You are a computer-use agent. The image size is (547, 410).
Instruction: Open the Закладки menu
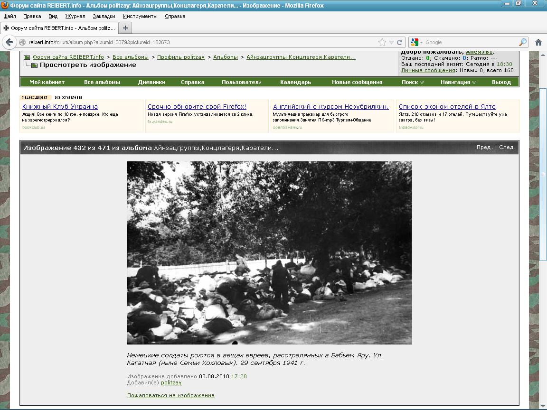point(104,16)
